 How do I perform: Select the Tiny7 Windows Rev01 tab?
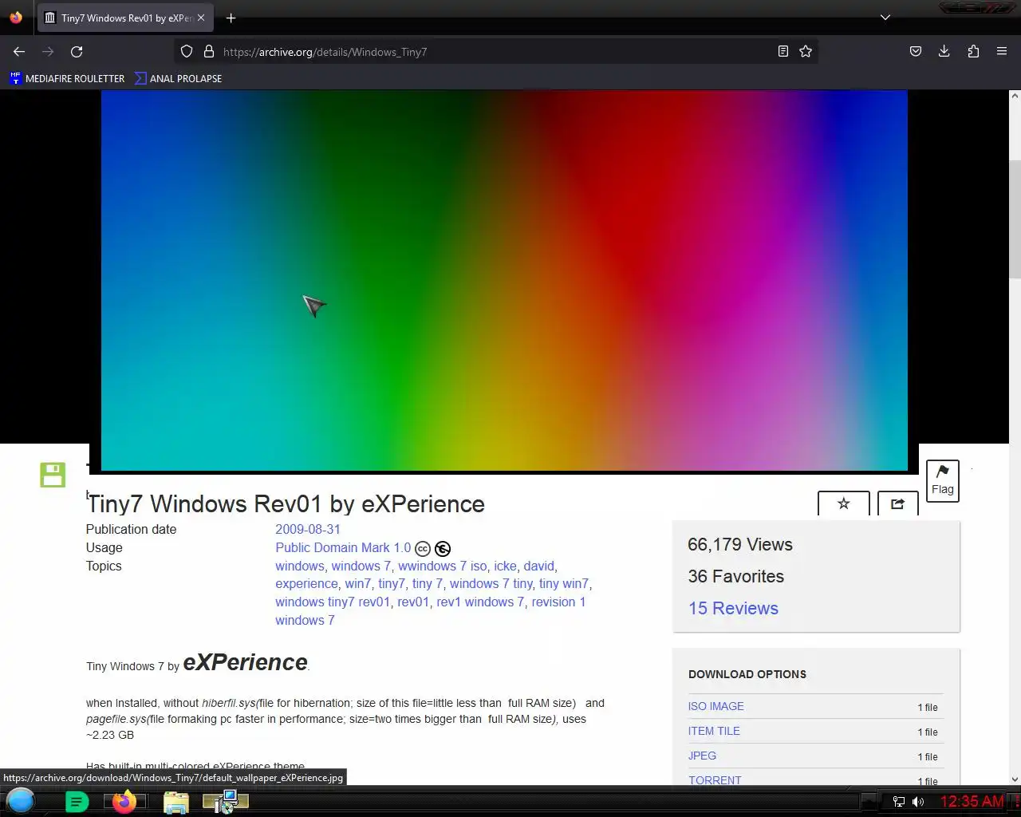(x=124, y=18)
